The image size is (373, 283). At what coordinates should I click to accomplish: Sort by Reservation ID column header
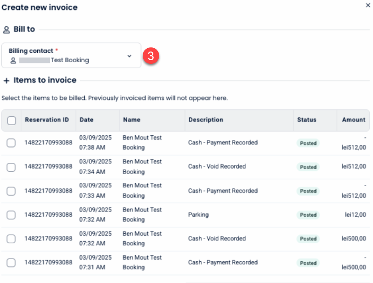[x=47, y=120]
